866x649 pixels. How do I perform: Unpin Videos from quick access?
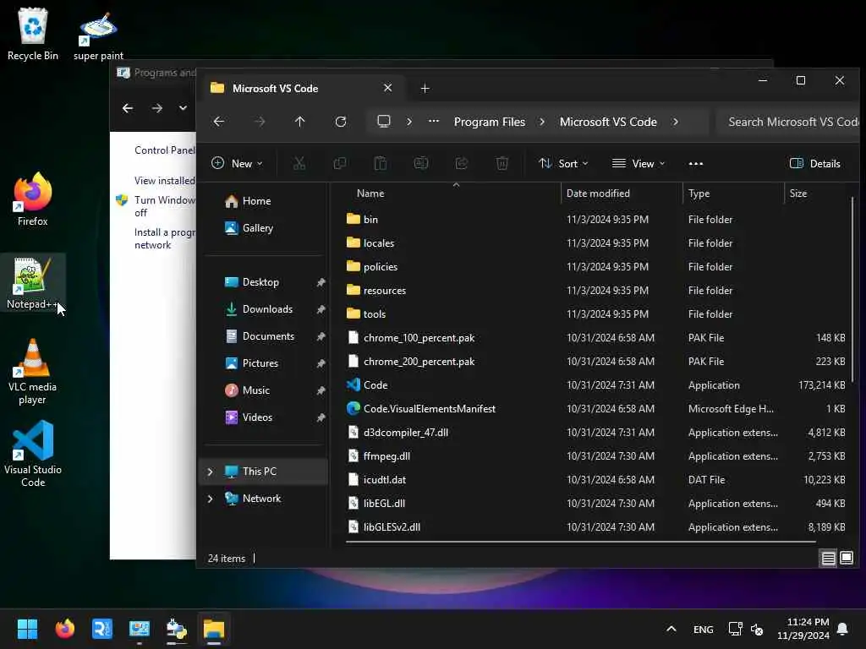[x=321, y=417]
